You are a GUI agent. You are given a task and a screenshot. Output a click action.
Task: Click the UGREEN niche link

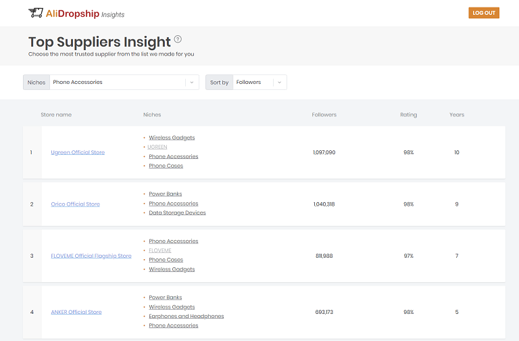pos(157,147)
